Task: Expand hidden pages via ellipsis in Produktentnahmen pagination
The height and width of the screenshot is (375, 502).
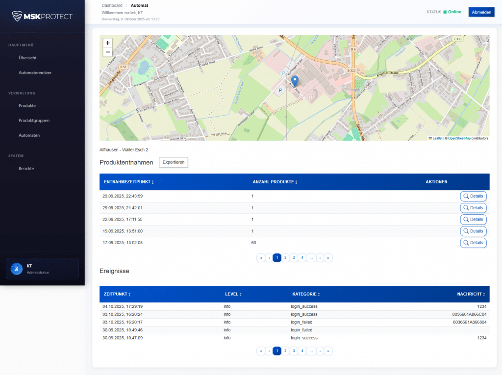Action: click(311, 257)
